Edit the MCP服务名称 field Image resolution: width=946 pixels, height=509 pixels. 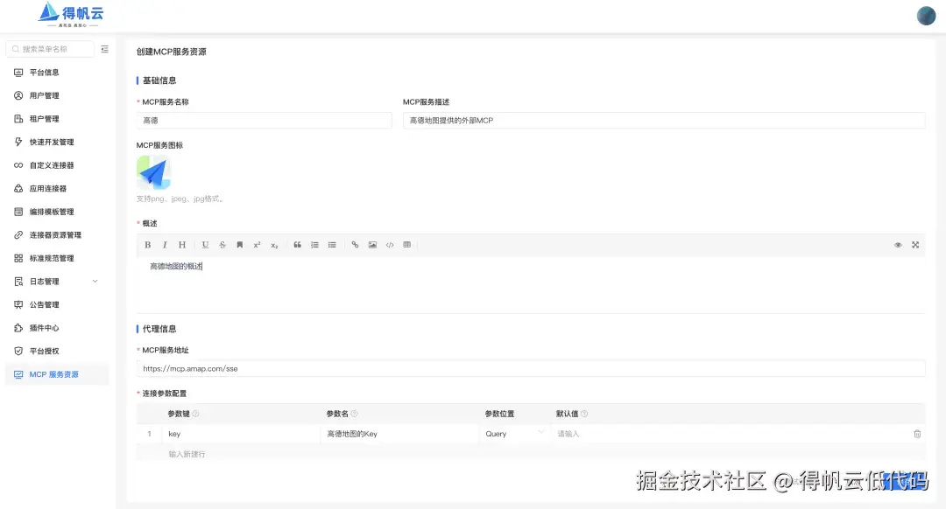click(265, 121)
